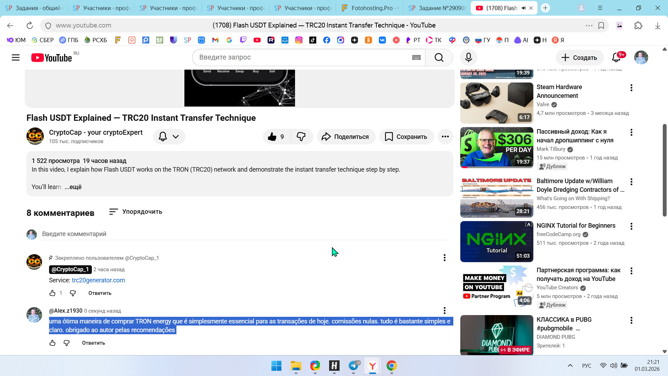This screenshot has height=376, width=668.
Task: Open trc20generator.com link in comment
Action: coord(98,280)
